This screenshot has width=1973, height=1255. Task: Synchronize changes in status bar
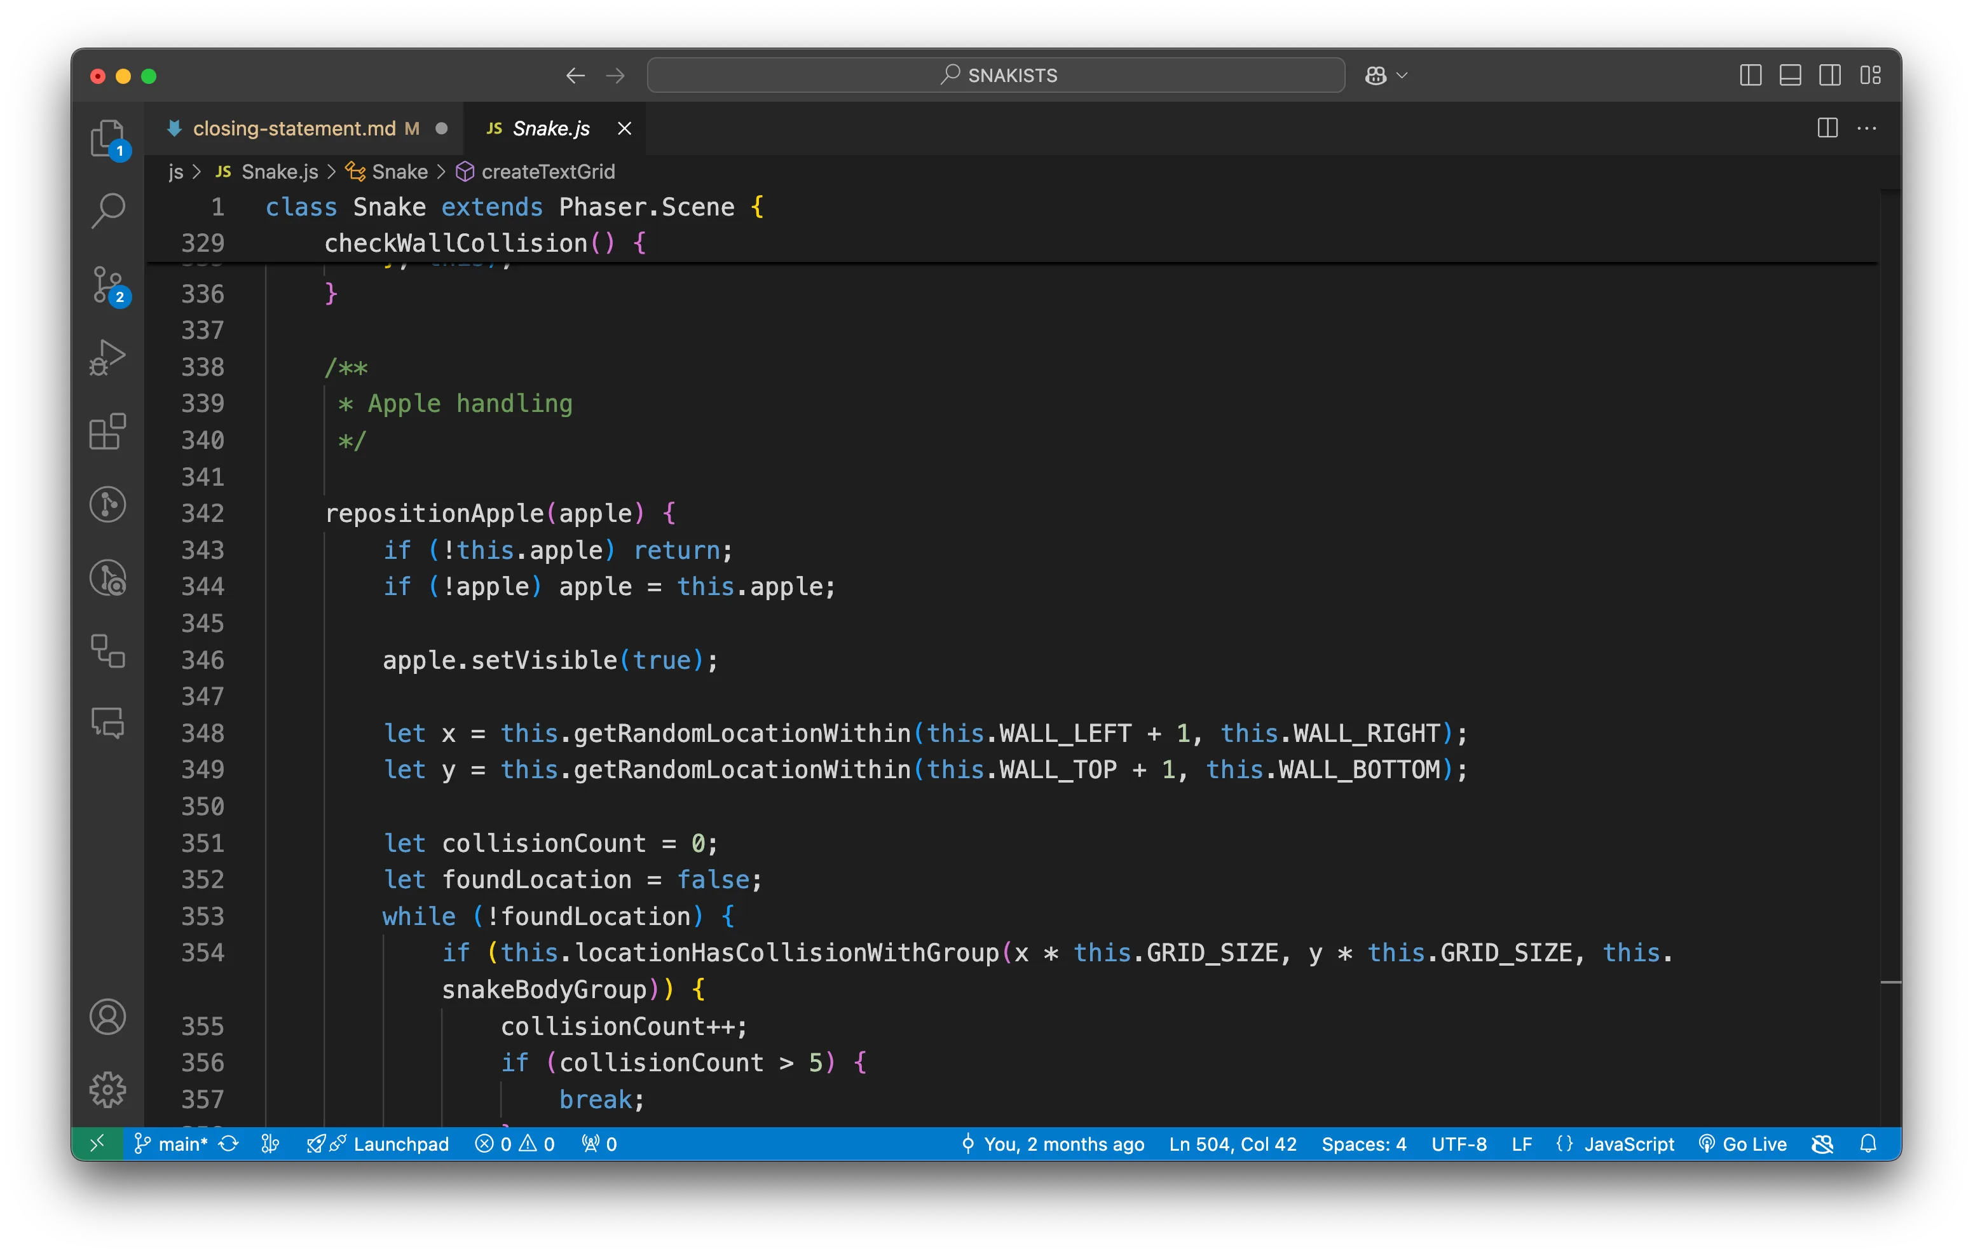(x=229, y=1144)
